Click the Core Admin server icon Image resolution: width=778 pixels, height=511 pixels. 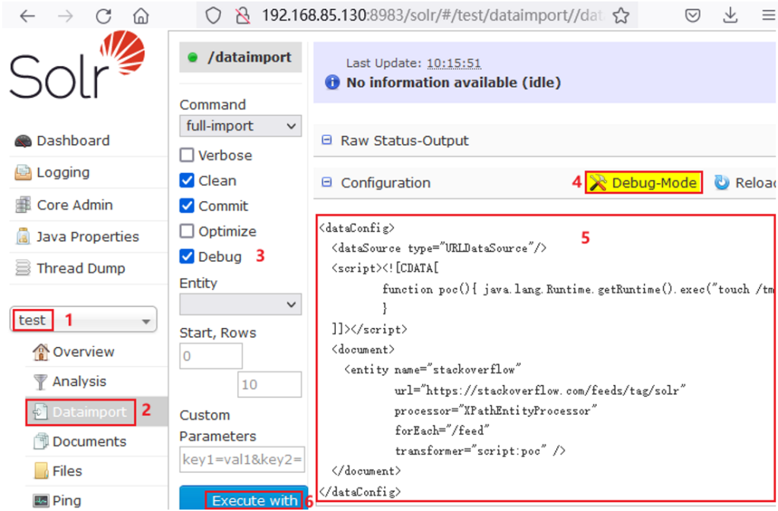click(23, 205)
